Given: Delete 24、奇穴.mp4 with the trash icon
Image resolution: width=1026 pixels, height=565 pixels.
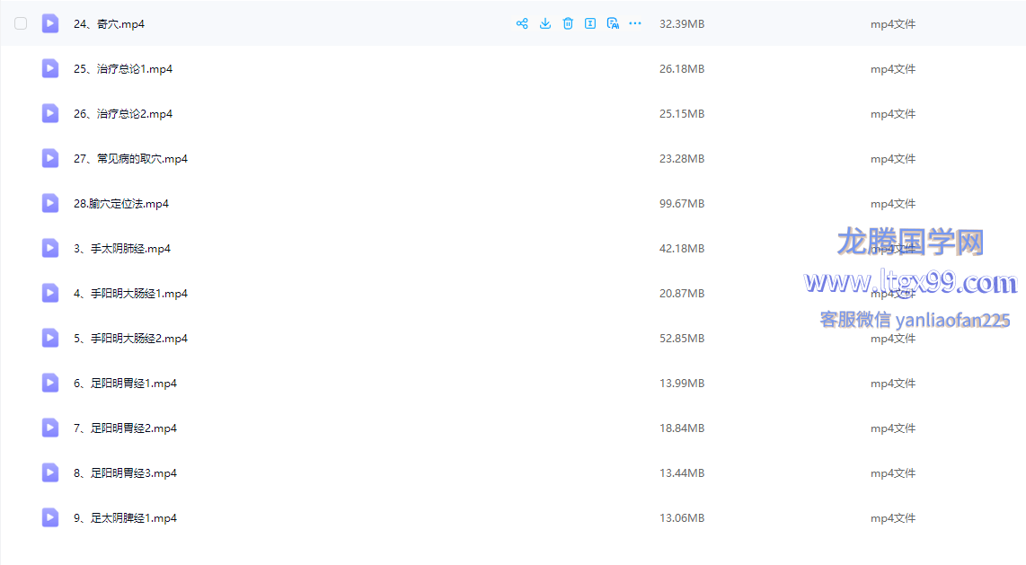Looking at the screenshot, I should click(568, 24).
